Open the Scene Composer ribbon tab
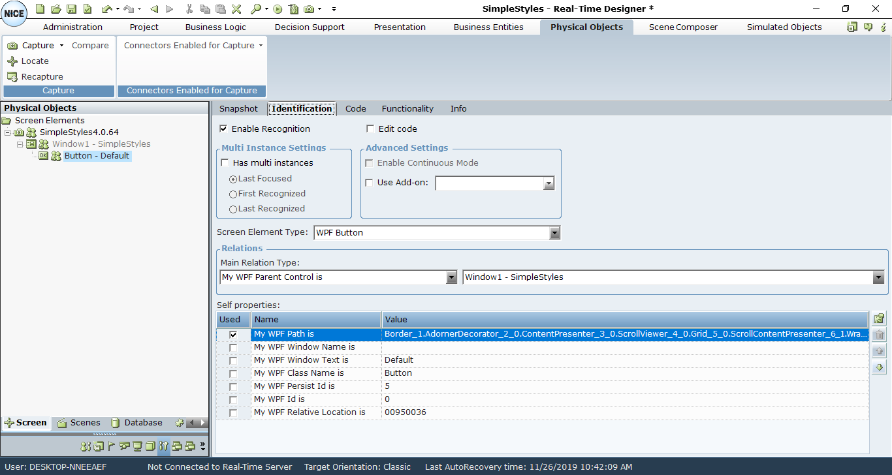The height and width of the screenshot is (475, 892). click(683, 27)
